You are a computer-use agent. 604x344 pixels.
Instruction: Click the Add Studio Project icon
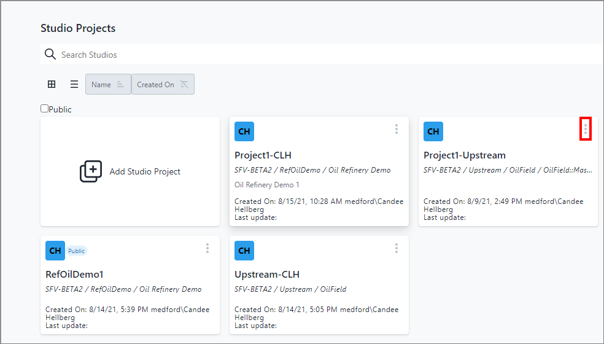(x=91, y=171)
